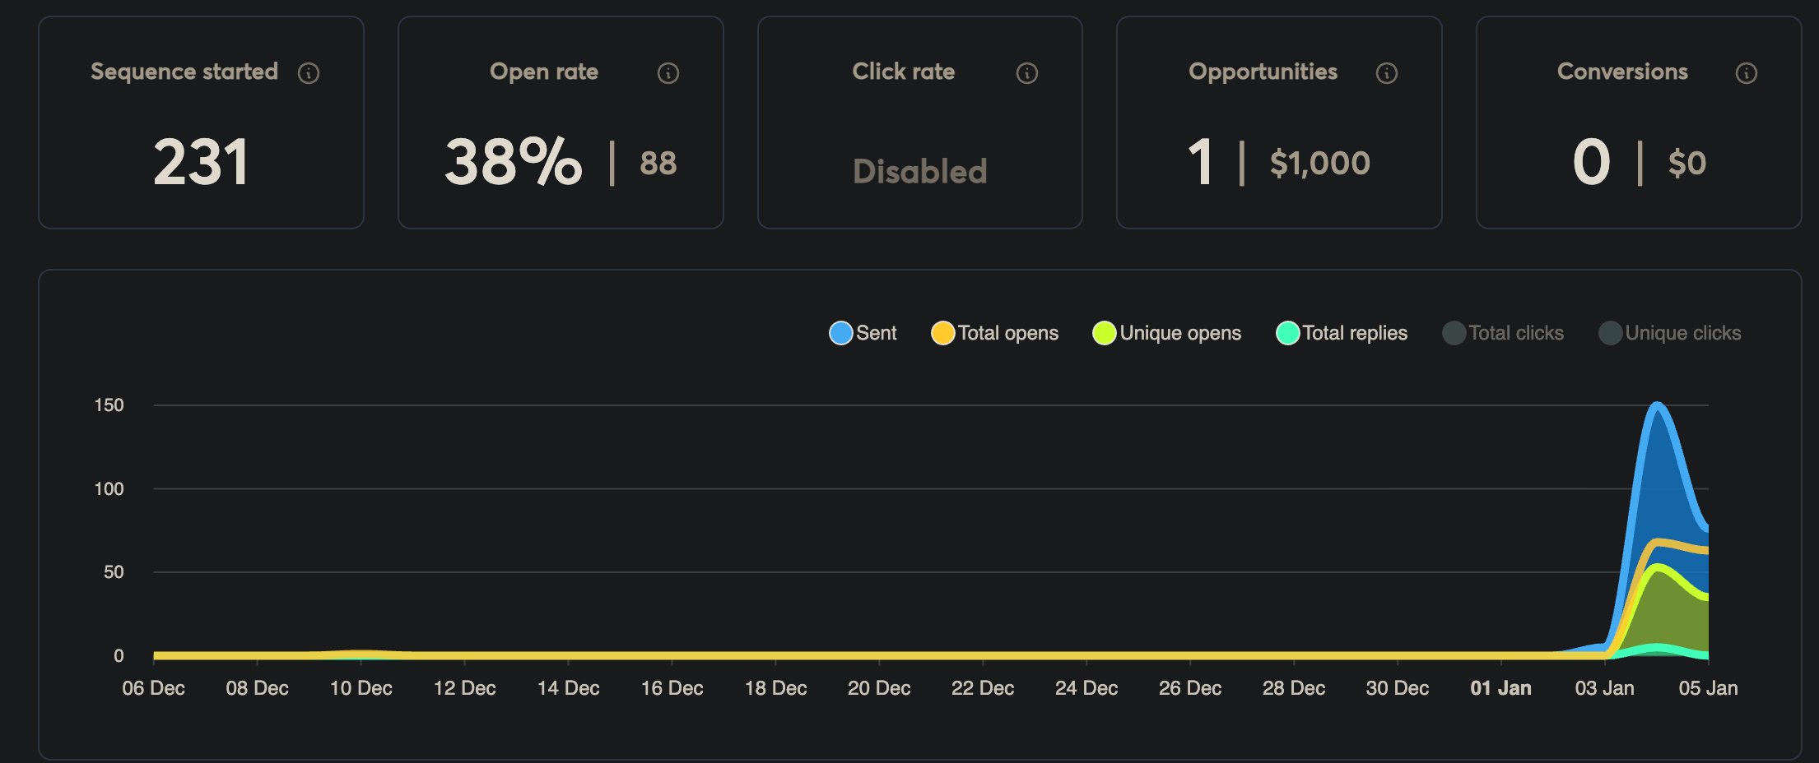The width and height of the screenshot is (1819, 763).
Task: Click info icon beside Open rate
Action: point(668,73)
